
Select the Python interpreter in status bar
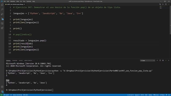tap(17, 95)
